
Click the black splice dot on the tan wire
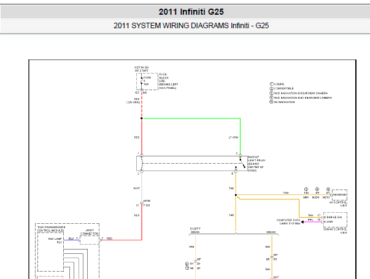[236, 195]
